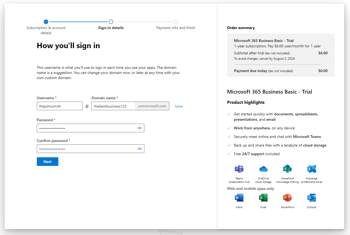Viewport: 350px width, 235px height.
Task: Click the completed Subscription & account details step circle
Action: tap(46, 22)
